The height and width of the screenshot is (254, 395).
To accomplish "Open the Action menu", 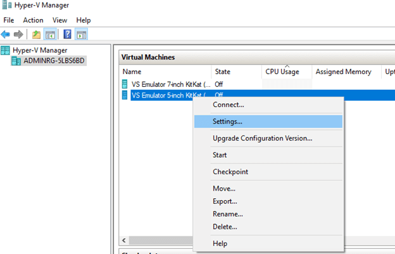I will (x=33, y=20).
